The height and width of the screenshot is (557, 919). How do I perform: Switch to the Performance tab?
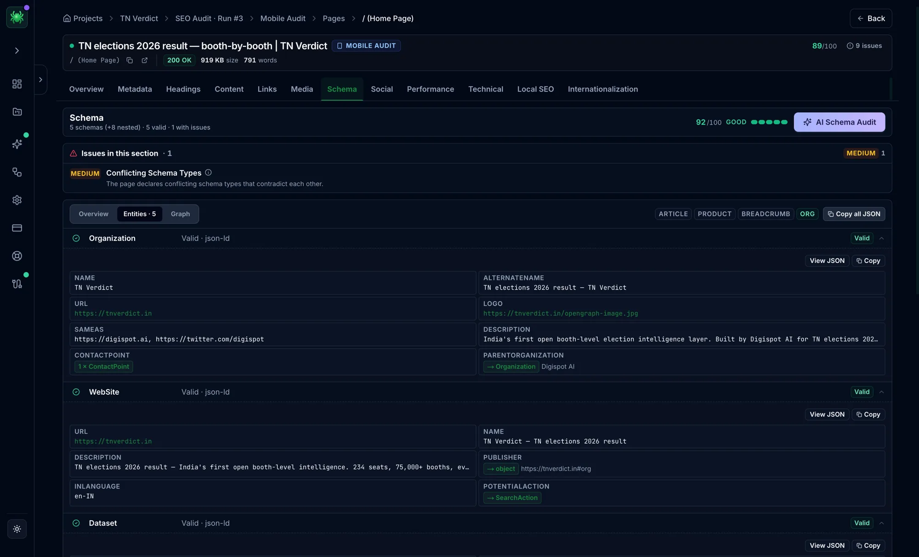pyautogui.click(x=431, y=89)
